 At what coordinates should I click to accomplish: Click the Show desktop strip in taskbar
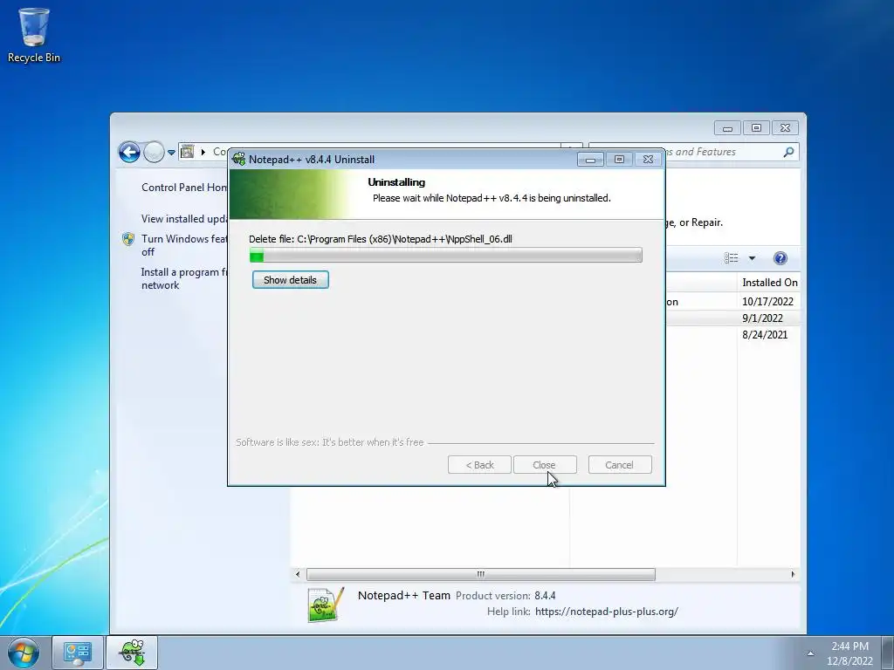tap(888, 653)
